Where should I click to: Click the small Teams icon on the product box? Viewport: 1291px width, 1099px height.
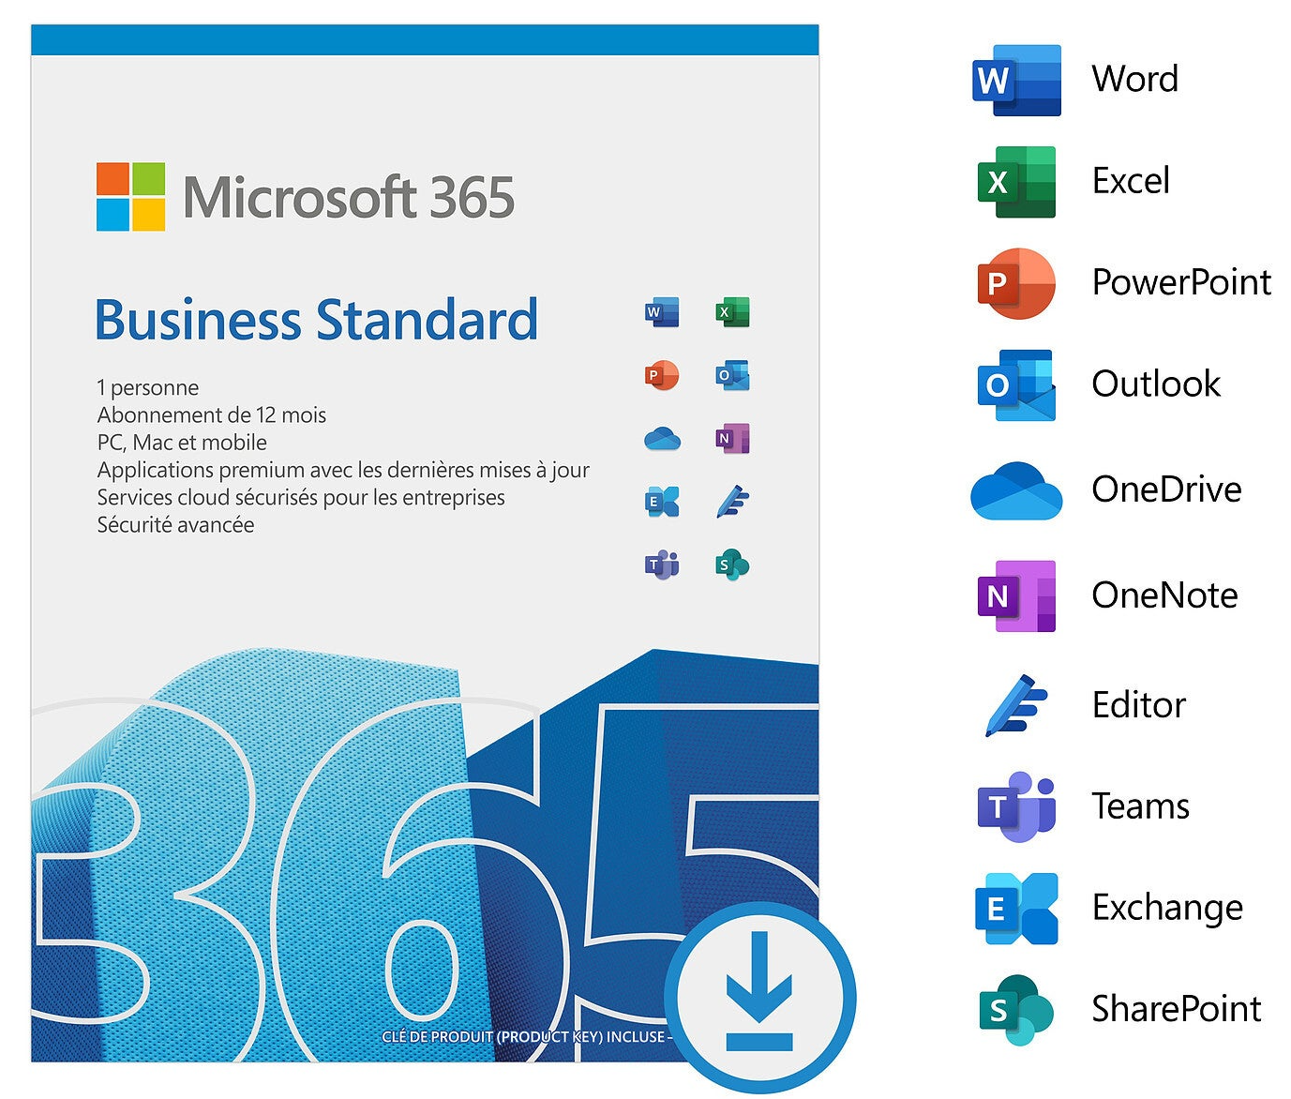[662, 565]
